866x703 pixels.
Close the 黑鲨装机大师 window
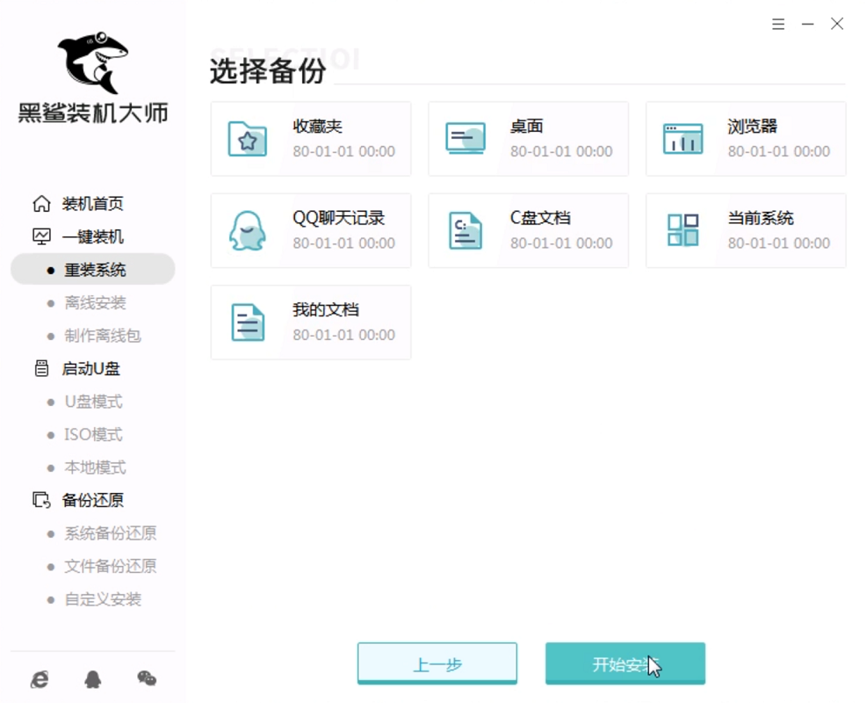click(x=837, y=23)
